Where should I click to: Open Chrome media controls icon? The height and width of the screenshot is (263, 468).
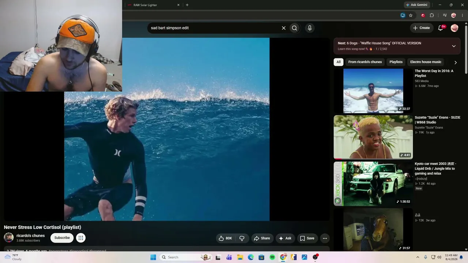point(445,15)
